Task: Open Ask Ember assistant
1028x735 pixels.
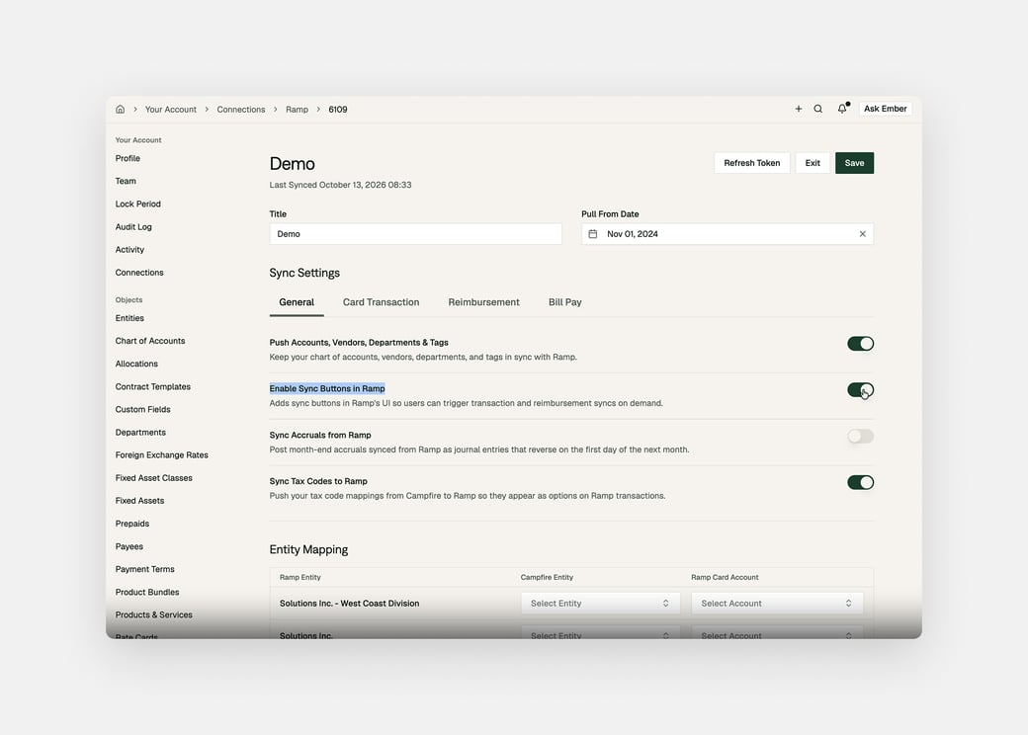Action: (885, 109)
